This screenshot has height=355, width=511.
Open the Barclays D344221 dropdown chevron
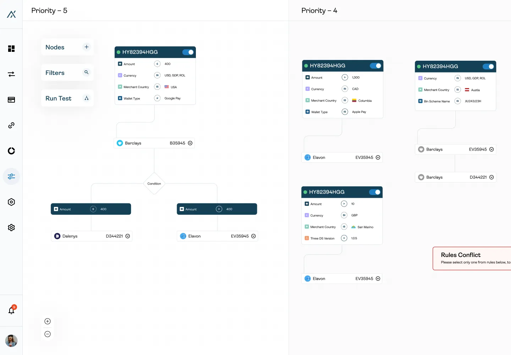(x=491, y=177)
